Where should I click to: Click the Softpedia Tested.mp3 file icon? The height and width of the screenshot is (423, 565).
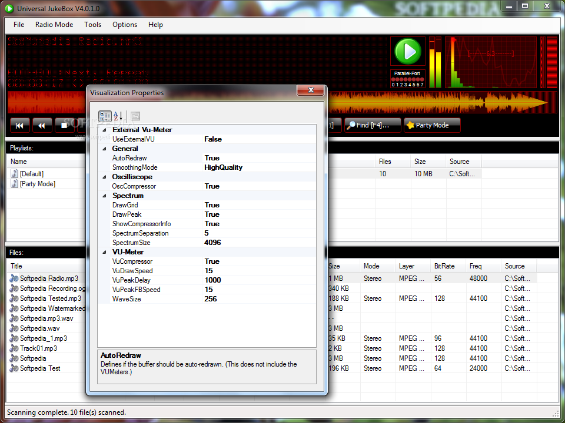14,298
